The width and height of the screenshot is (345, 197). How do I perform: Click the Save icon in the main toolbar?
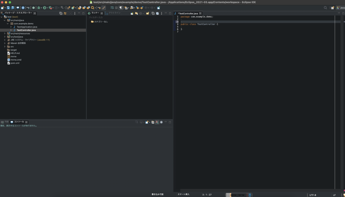[x=8, y=8]
